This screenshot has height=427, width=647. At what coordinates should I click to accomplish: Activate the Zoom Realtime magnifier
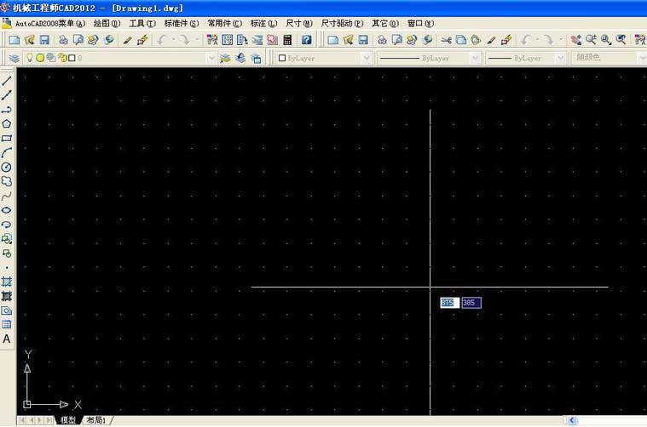(591, 40)
